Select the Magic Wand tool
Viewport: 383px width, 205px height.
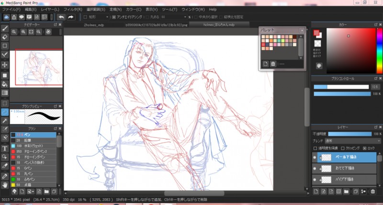5,121
